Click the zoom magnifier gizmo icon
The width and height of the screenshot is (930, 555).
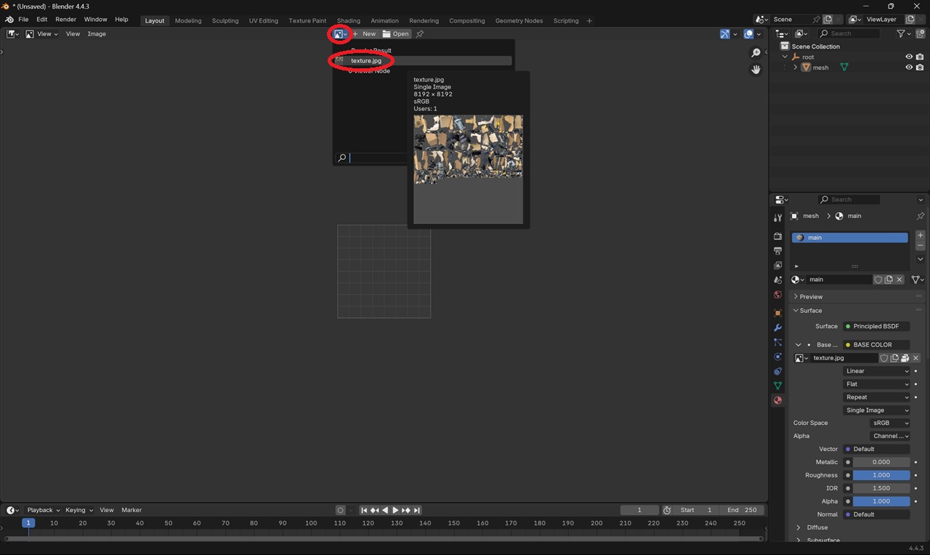[756, 53]
